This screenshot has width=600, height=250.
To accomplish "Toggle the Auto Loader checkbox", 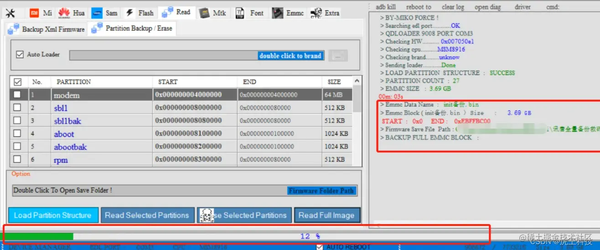I will (x=20, y=55).
